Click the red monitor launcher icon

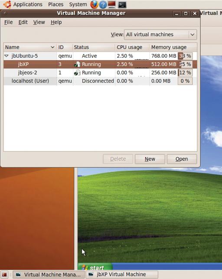(112, 4)
